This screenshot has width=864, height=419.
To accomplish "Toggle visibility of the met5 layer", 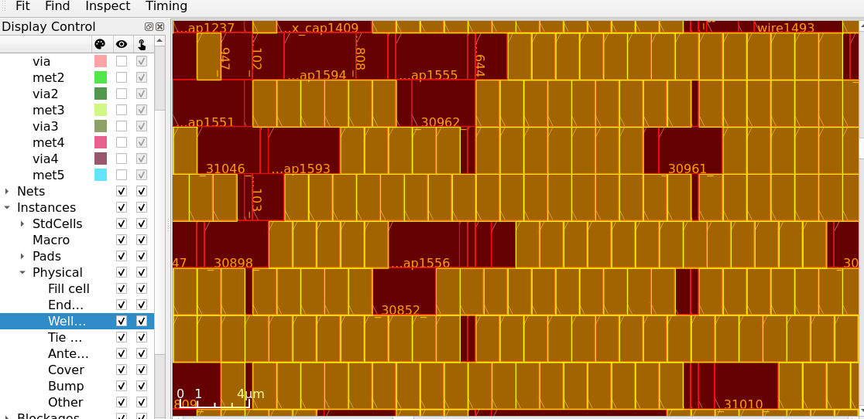I will (122, 175).
